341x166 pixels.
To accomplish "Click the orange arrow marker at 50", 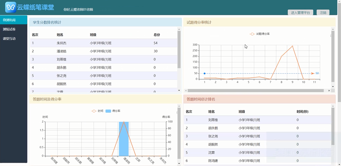I will click(x=312, y=73).
